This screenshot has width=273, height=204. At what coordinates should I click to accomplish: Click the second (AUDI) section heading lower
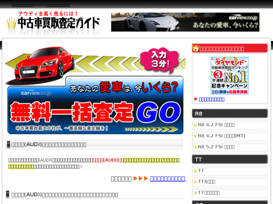tap(65, 195)
